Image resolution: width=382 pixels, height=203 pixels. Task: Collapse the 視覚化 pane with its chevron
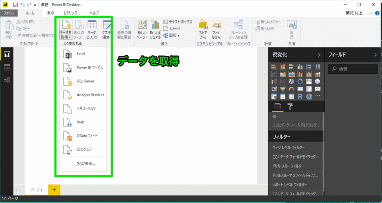319,55
